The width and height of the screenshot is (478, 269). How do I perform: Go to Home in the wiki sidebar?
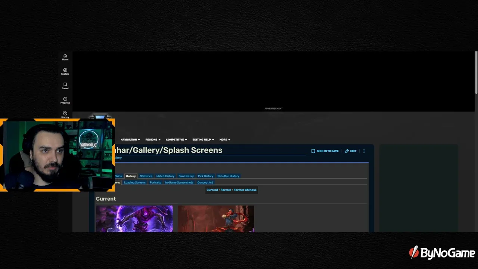tap(65, 57)
